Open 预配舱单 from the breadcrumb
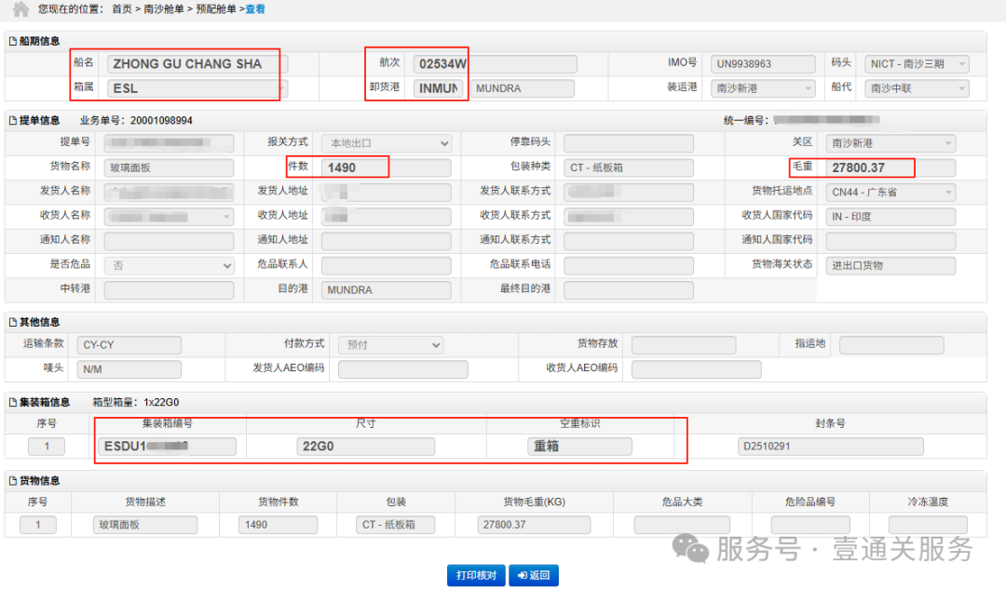Screen dimensions: 1006x589 pos(214,9)
